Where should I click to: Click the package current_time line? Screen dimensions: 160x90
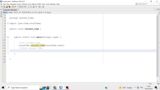22,18
